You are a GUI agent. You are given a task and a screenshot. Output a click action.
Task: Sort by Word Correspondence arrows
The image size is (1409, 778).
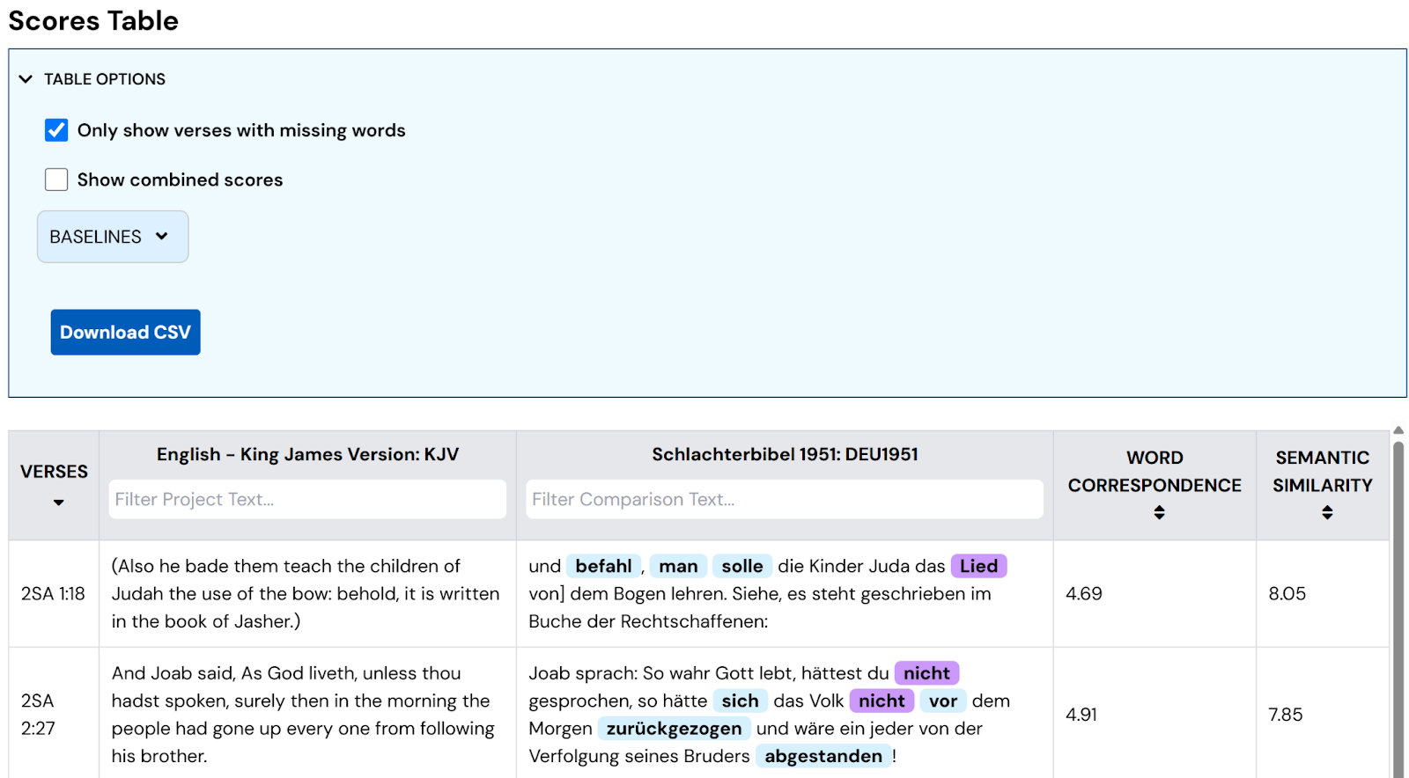click(1159, 512)
